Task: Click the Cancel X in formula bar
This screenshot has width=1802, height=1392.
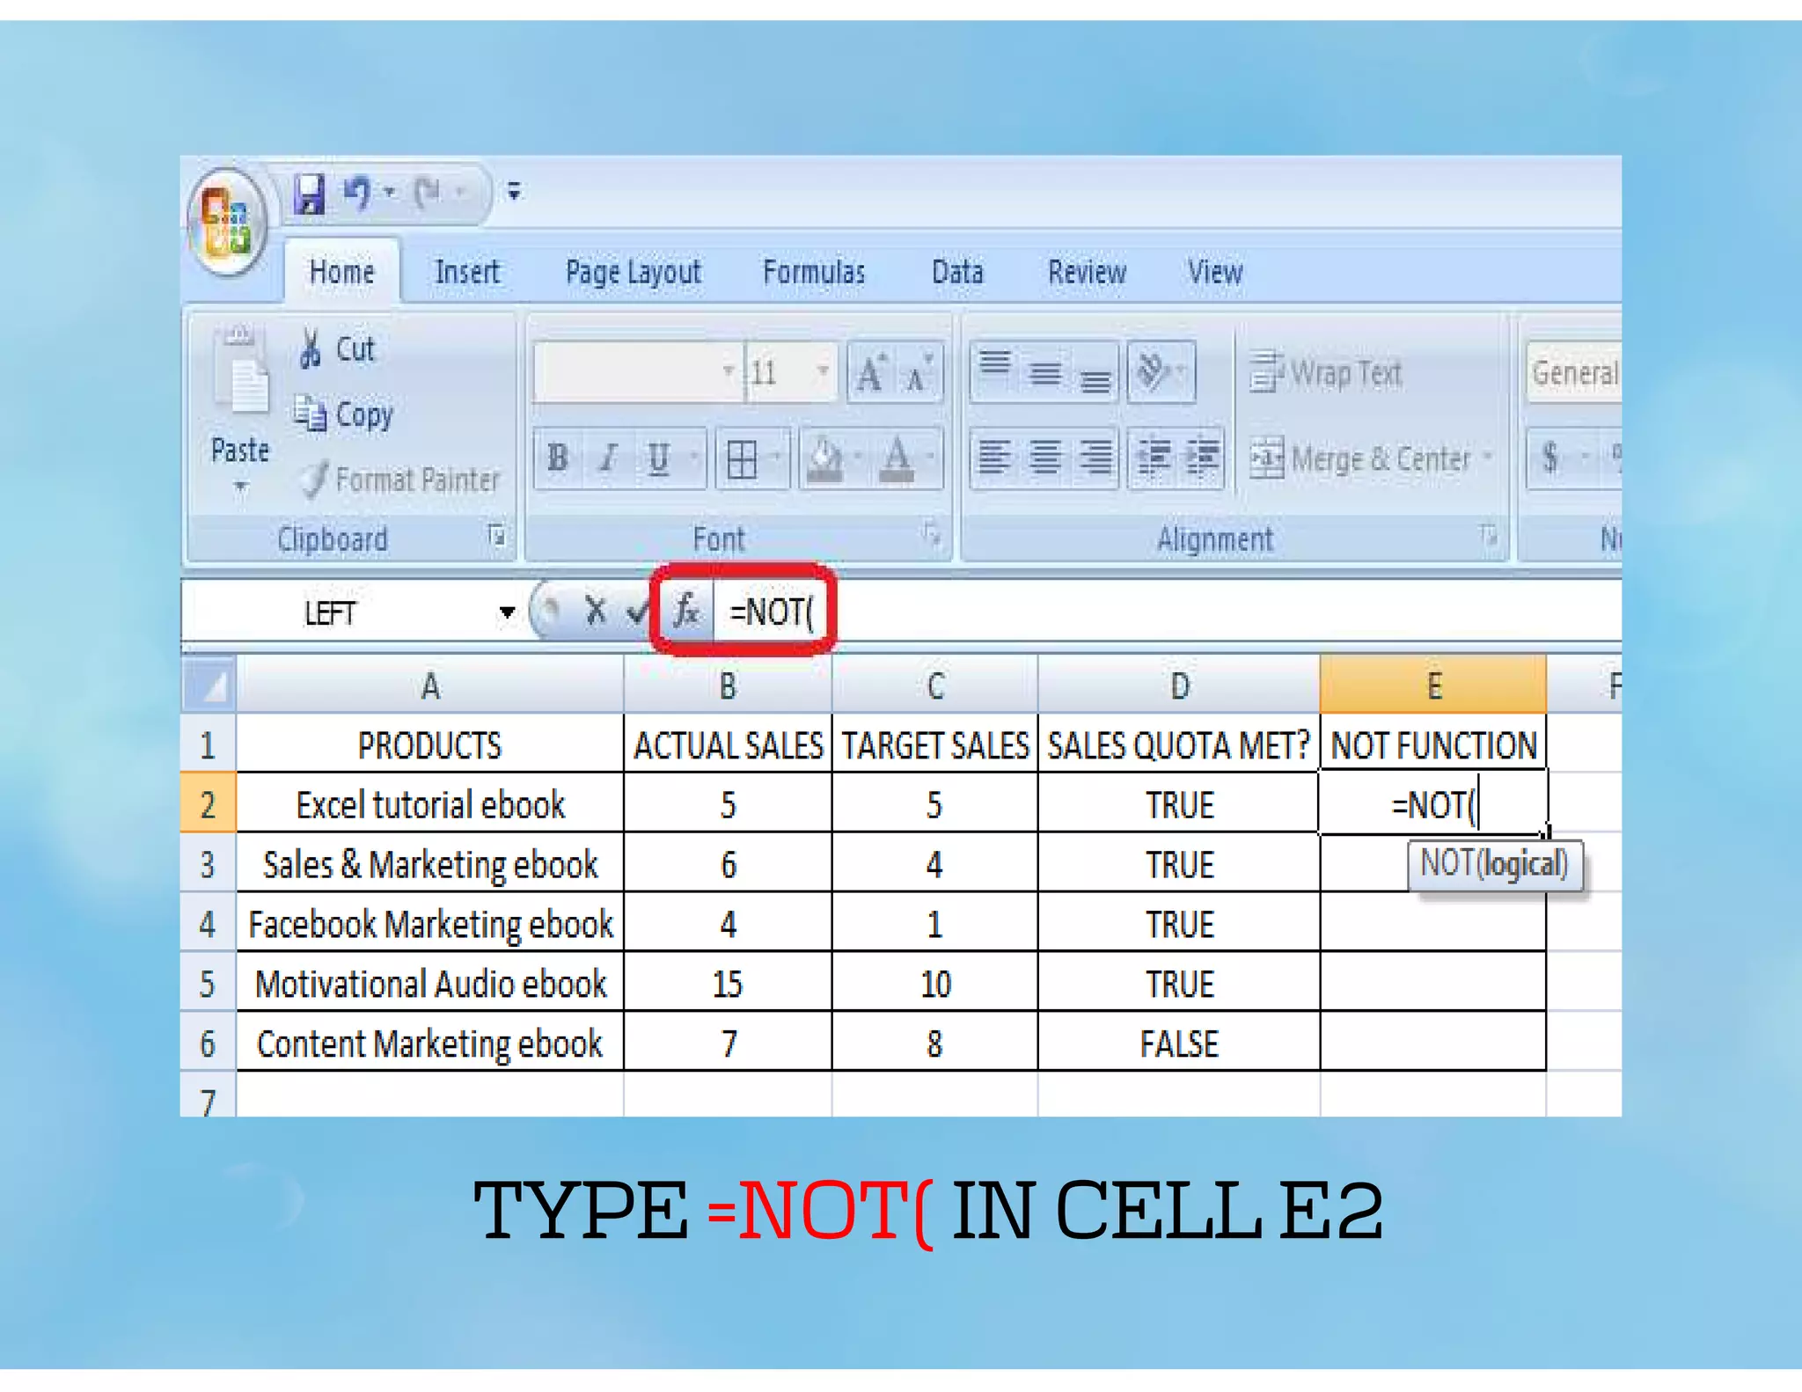Action: click(596, 611)
